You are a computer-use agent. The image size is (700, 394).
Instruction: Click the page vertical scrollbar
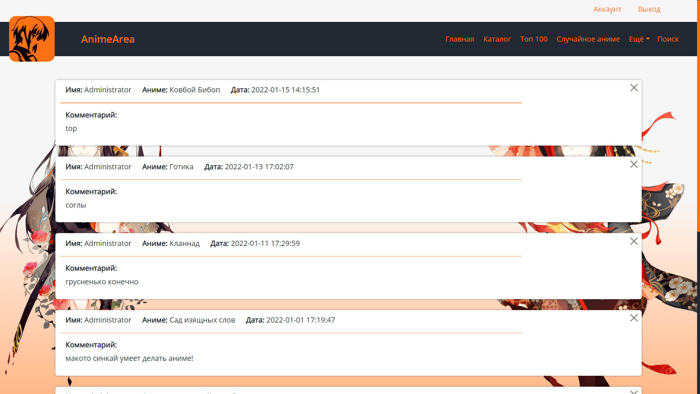(x=698, y=117)
